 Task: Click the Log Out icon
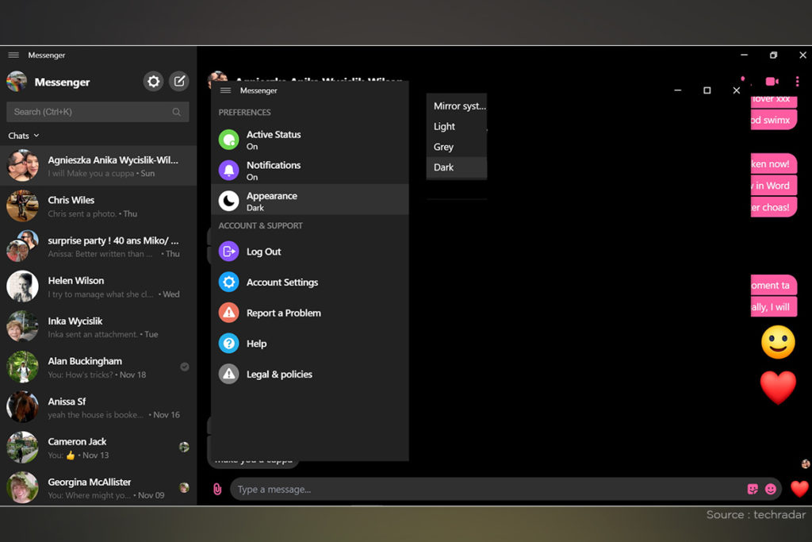(229, 252)
